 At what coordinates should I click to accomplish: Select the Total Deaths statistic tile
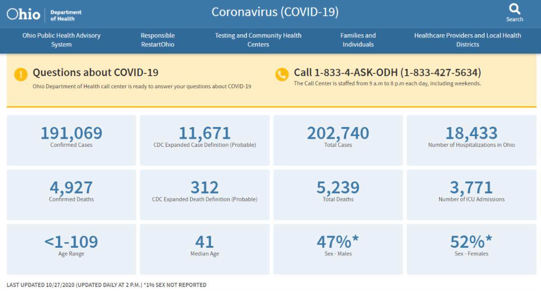(338, 194)
